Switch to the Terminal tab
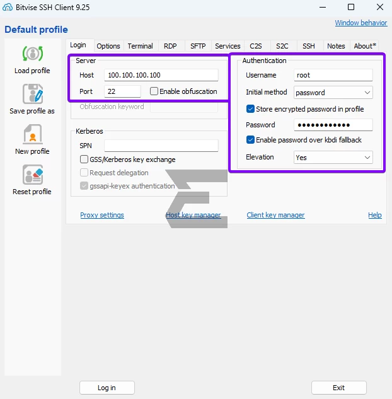The image size is (392, 399). point(140,46)
